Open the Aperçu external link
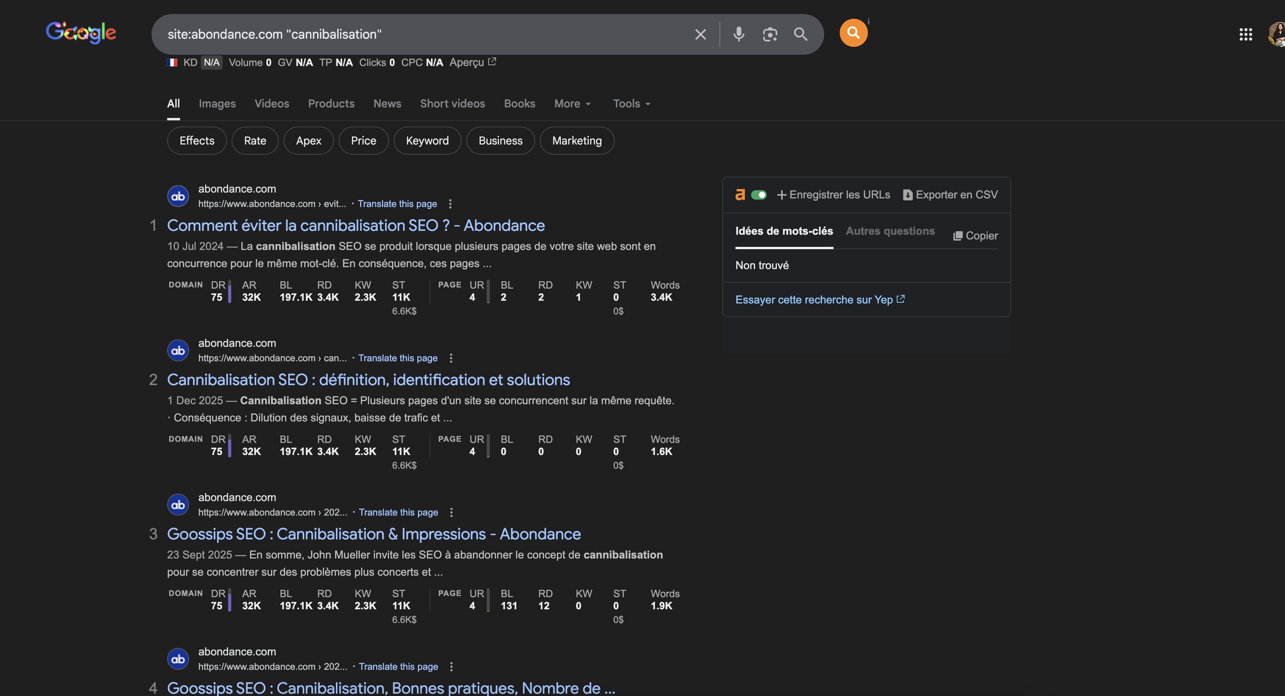This screenshot has width=1285, height=696. click(471, 62)
